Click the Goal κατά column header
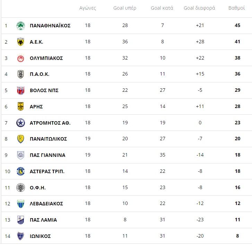252x249 pixels. 162,8
